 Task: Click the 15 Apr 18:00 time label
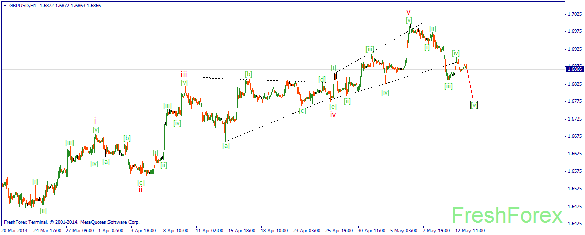click(x=242, y=231)
